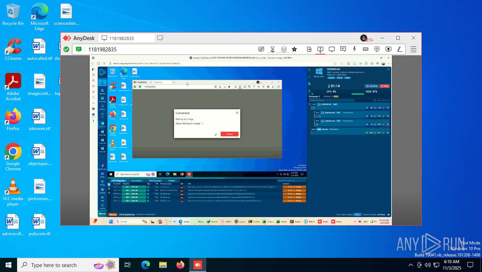The height and width of the screenshot is (272, 482).
Task: Open the file transfer icon in AnyDesk toolbar
Action: (309, 49)
